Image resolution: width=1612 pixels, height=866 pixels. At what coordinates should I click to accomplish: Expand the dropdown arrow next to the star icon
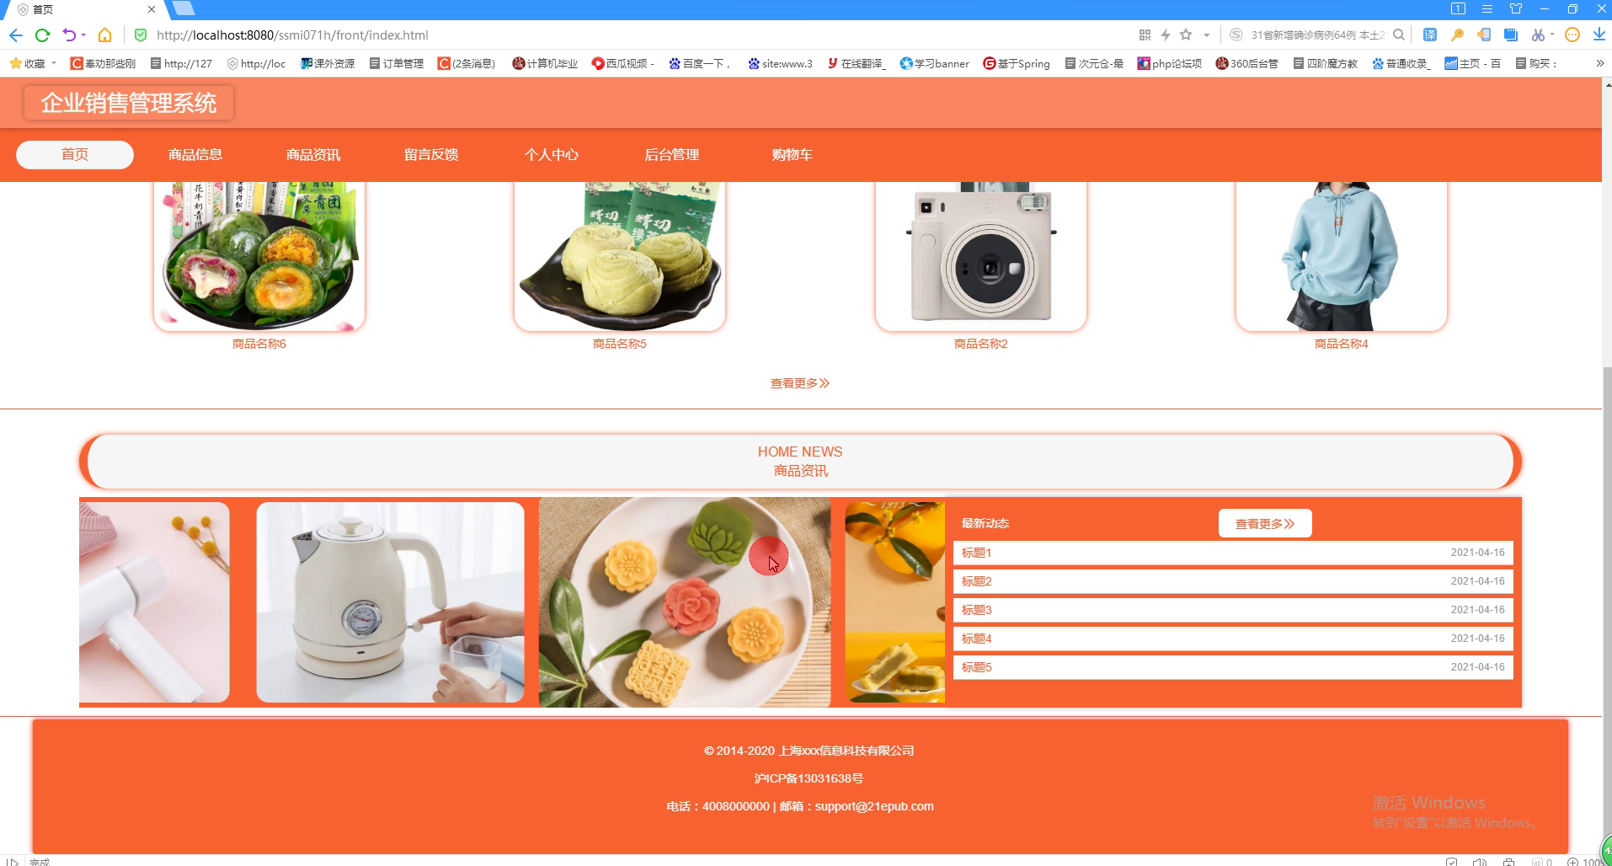[x=1207, y=35]
